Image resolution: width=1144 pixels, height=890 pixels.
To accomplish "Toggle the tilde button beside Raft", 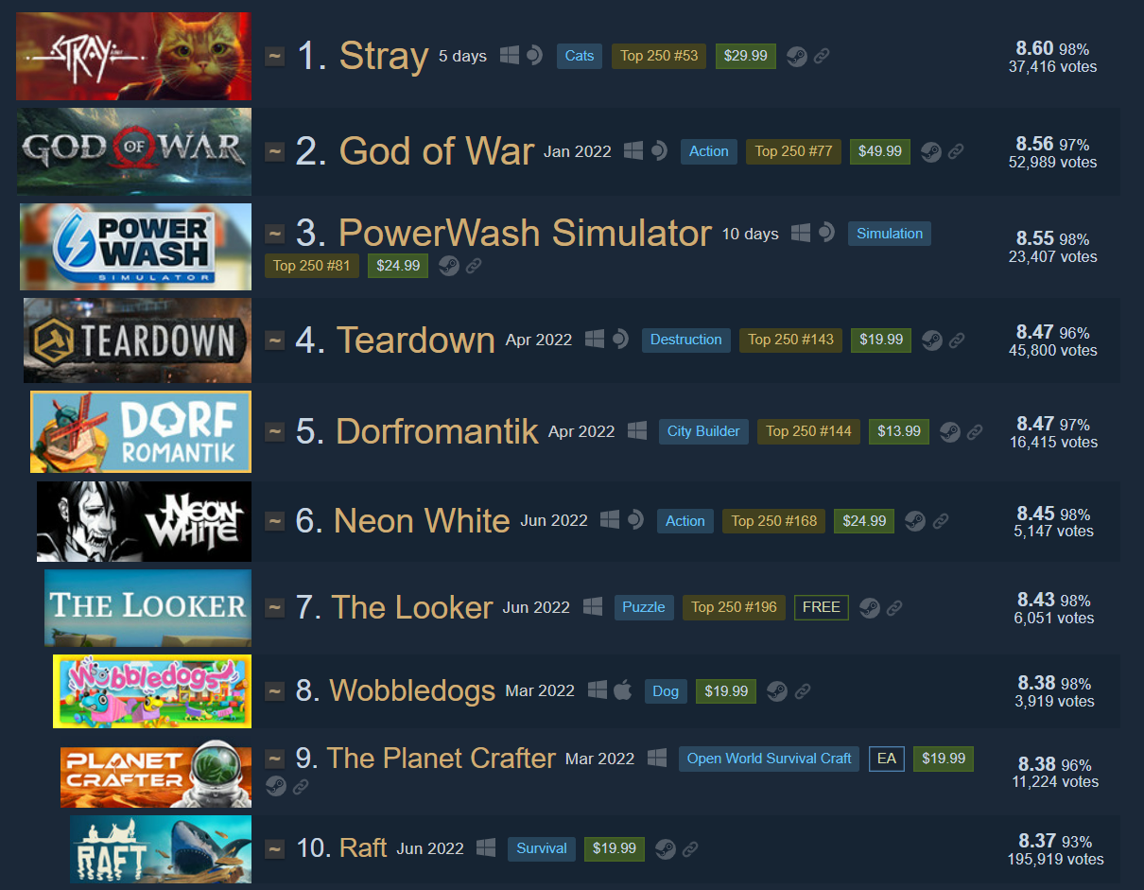I will click(274, 848).
